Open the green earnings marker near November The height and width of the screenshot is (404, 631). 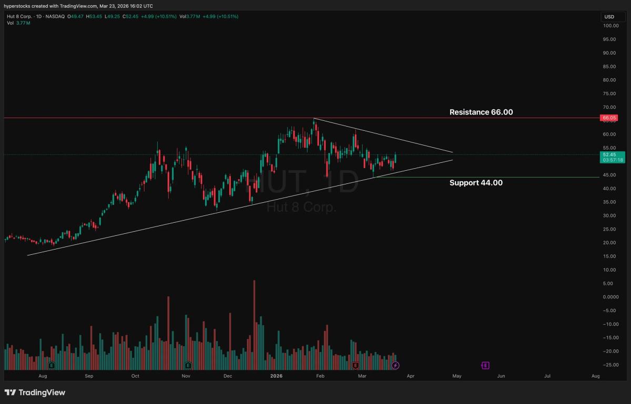[188, 365]
